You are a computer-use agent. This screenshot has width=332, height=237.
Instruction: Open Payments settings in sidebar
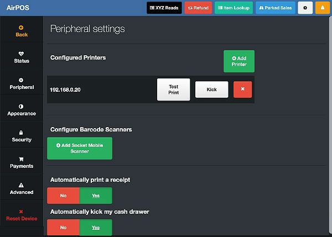pos(22,162)
